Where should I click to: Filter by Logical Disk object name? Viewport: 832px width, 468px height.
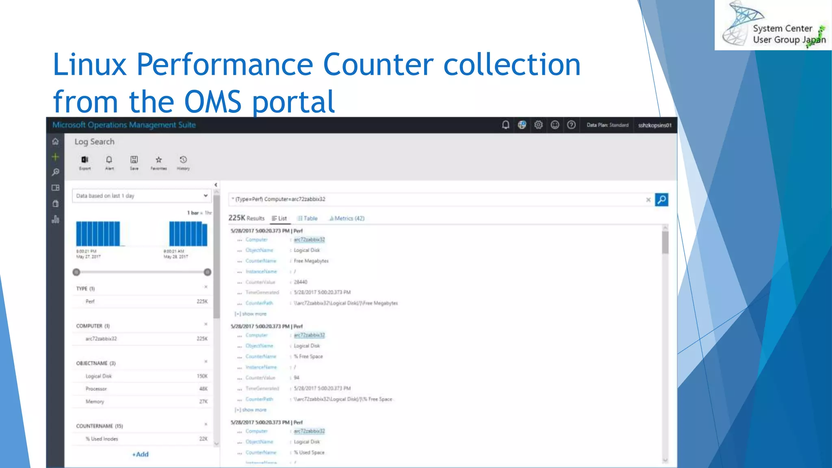141,376
